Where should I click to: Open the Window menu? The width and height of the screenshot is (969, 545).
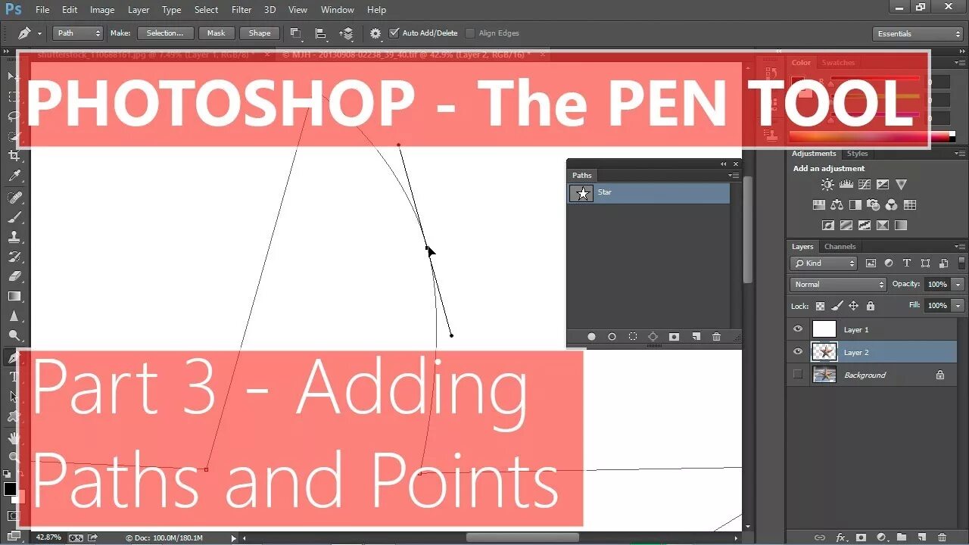[x=338, y=10]
